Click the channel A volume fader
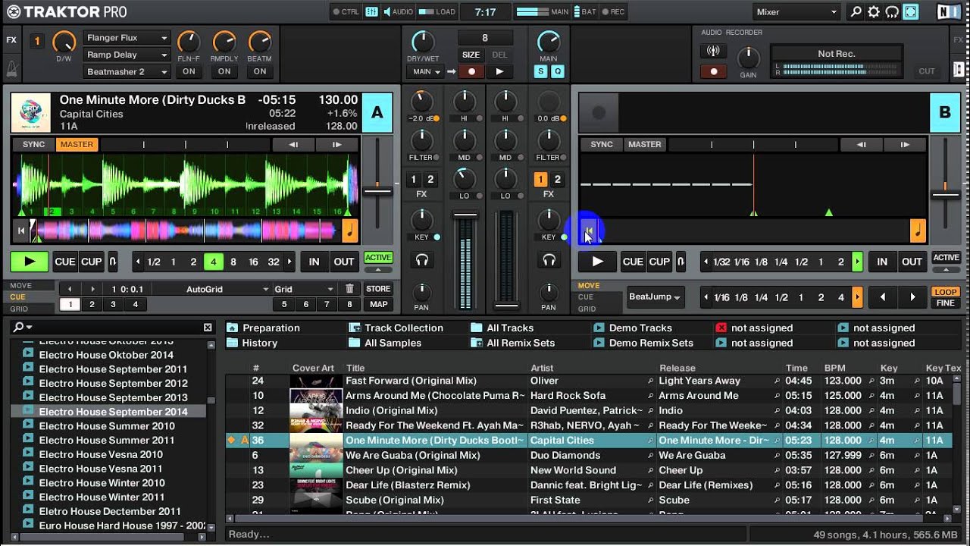The height and width of the screenshot is (546, 970). coord(465,215)
